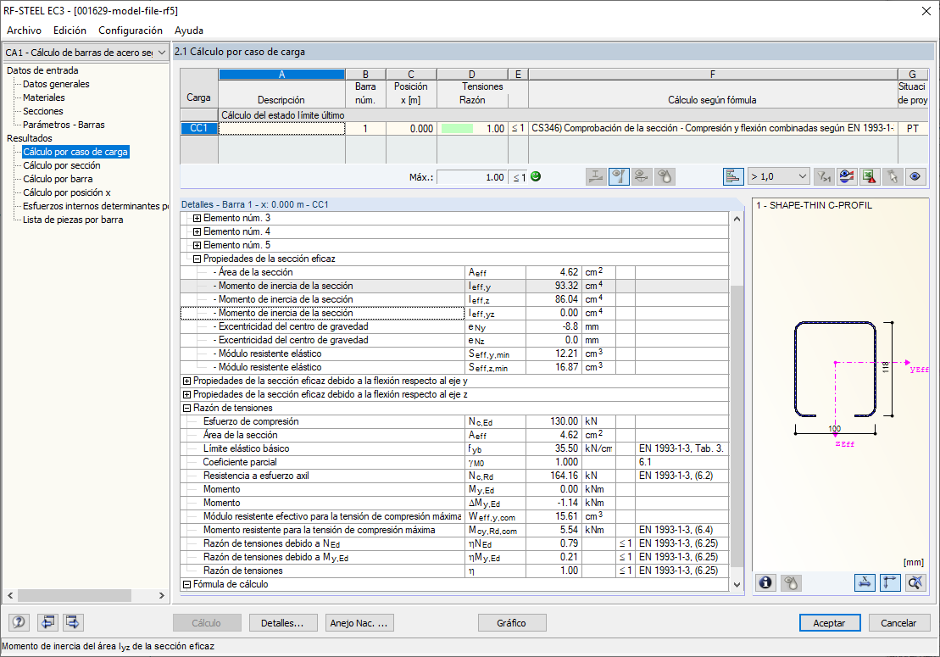Screen dimensions: 940x657
Task: Toggle the colored result bars icon
Action: [x=733, y=177]
